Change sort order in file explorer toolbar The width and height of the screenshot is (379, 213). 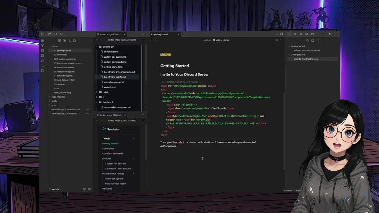point(69,40)
